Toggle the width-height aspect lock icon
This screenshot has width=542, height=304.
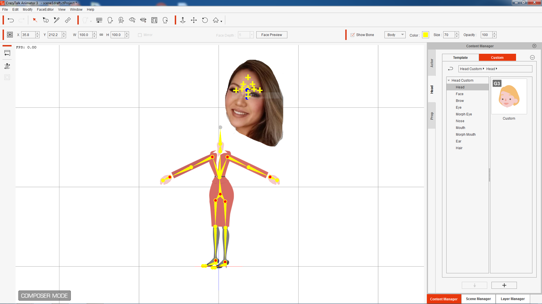(101, 35)
